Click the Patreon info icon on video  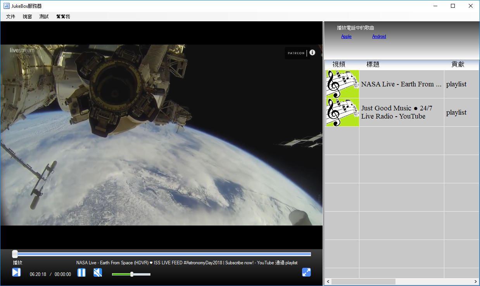click(x=312, y=53)
